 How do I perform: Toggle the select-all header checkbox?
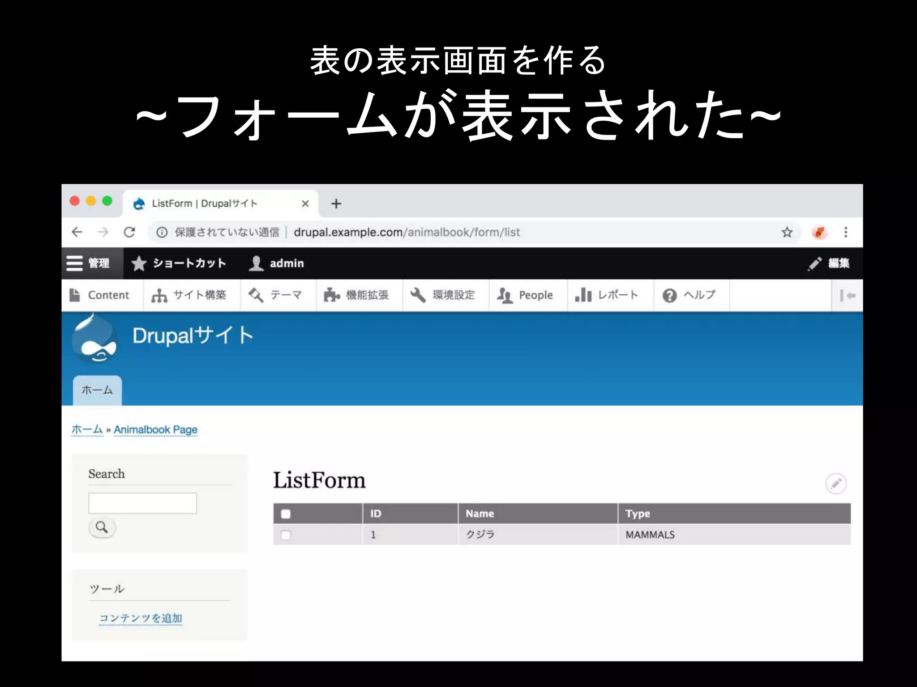click(286, 514)
